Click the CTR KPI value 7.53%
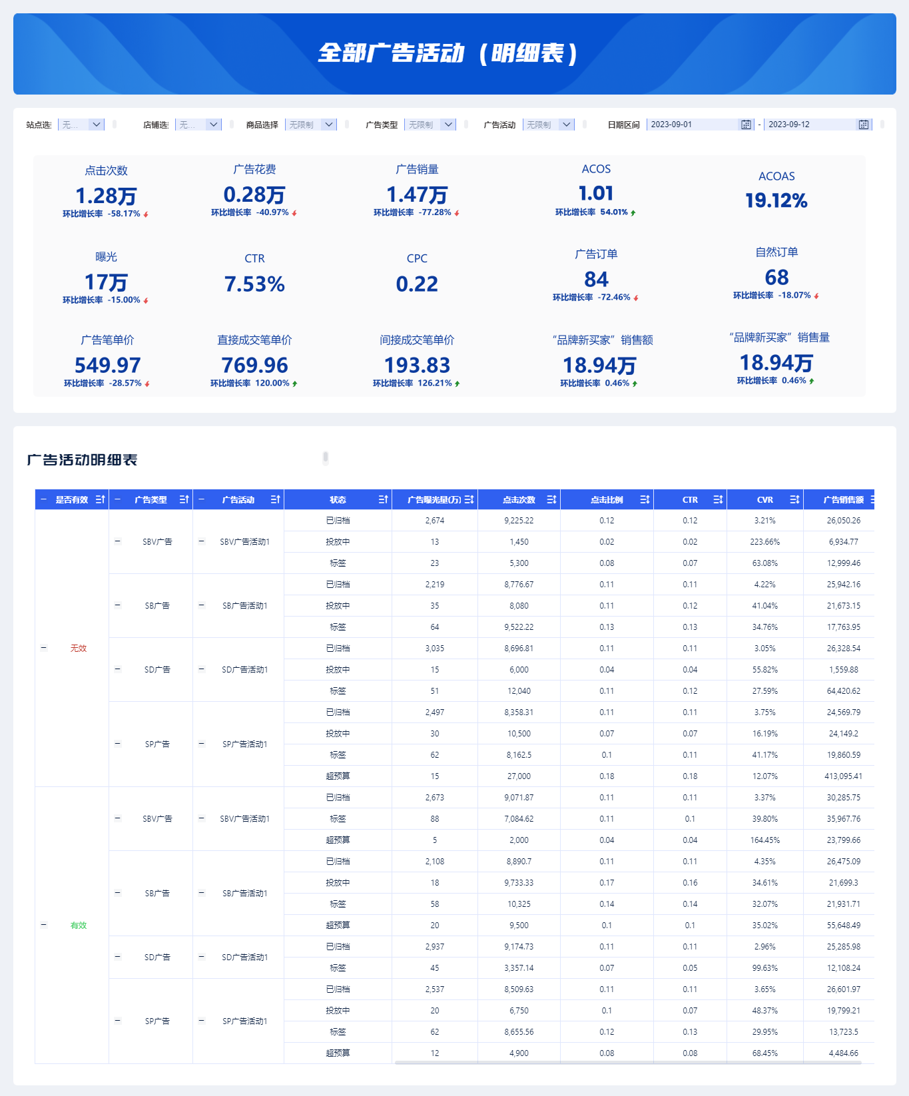The image size is (909, 1096). [x=254, y=284]
